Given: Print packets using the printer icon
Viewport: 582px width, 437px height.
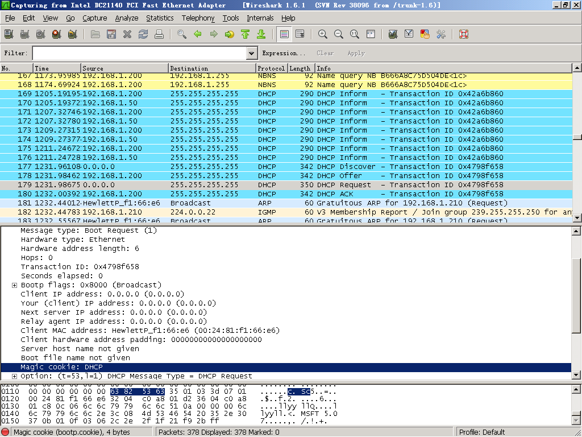Looking at the screenshot, I should (159, 34).
